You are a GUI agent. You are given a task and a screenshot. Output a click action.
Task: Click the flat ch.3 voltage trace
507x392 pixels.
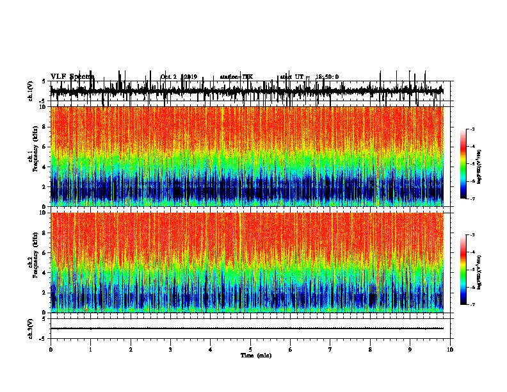tap(246, 329)
